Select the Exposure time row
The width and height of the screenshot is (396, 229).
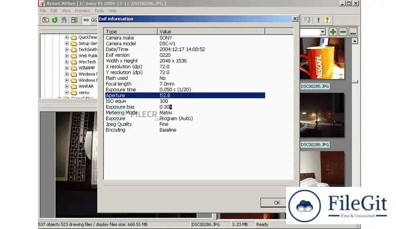pos(185,89)
